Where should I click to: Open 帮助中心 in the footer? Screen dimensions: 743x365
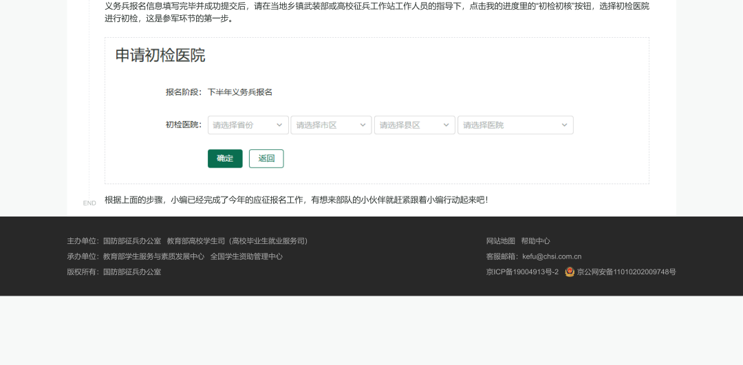(535, 241)
